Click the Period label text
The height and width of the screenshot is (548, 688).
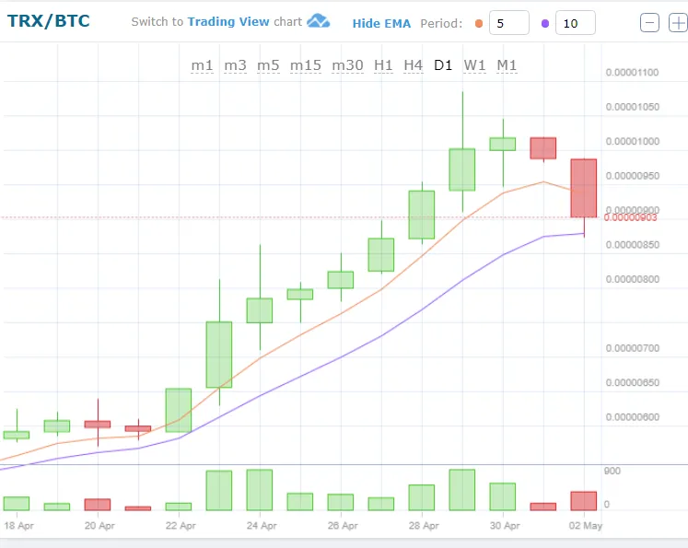pos(441,23)
